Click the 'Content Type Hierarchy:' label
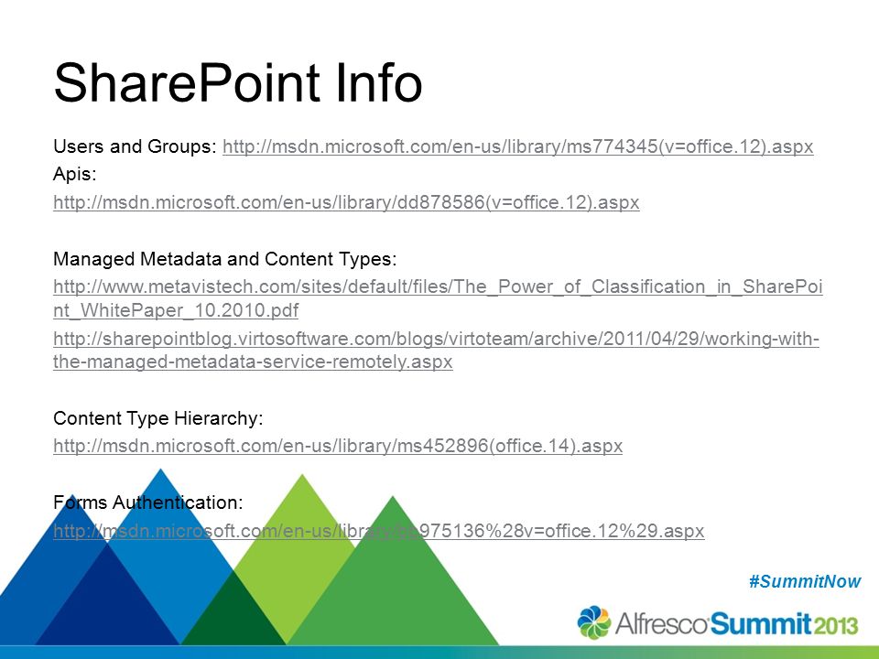879x659 pixels. point(158,418)
